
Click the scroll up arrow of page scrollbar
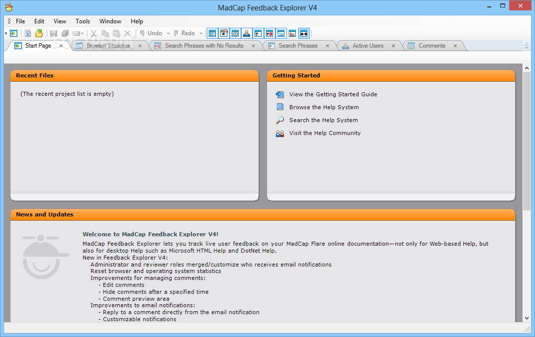click(x=527, y=68)
